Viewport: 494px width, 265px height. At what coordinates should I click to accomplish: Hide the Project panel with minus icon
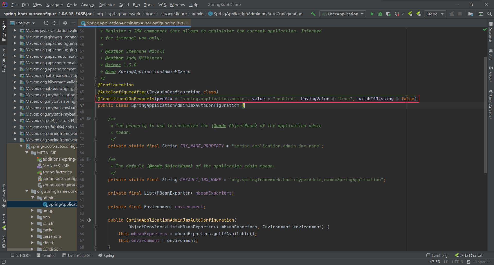tap(73, 23)
